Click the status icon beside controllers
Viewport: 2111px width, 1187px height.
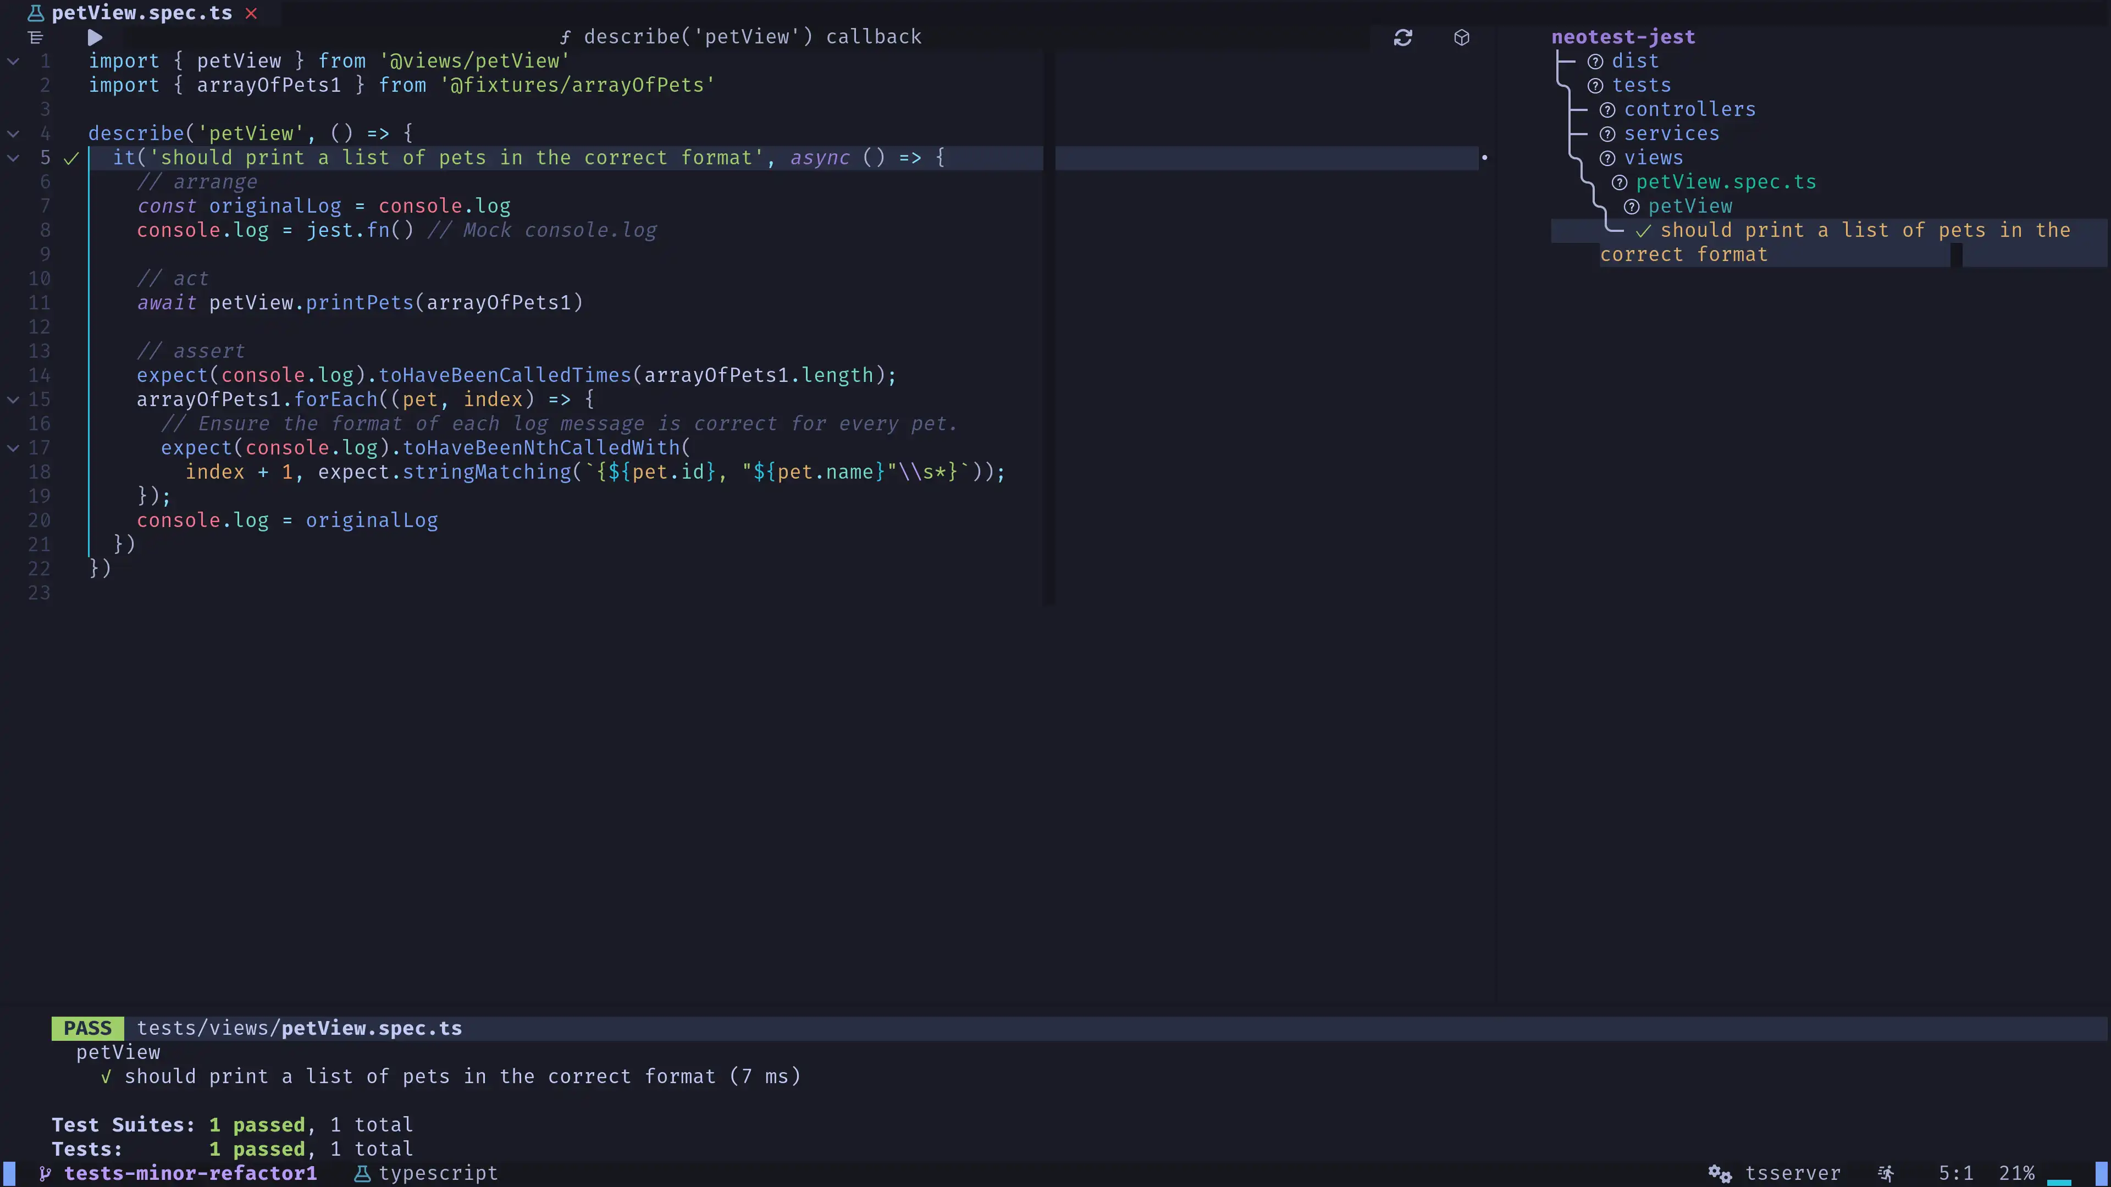(x=1607, y=110)
